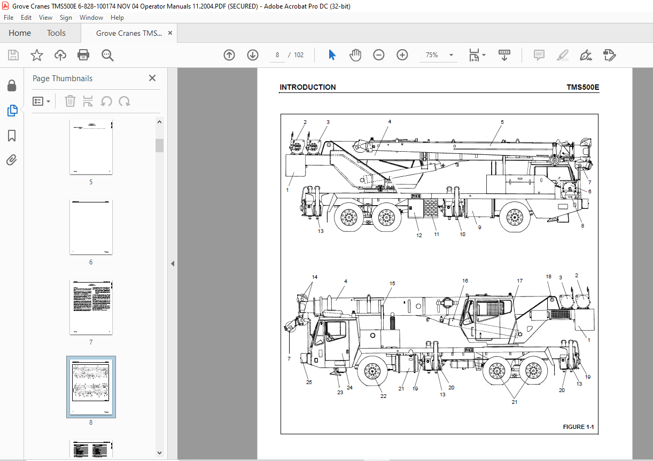
Task: Select the highlighter pen tool
Action: tap(562, 55)
